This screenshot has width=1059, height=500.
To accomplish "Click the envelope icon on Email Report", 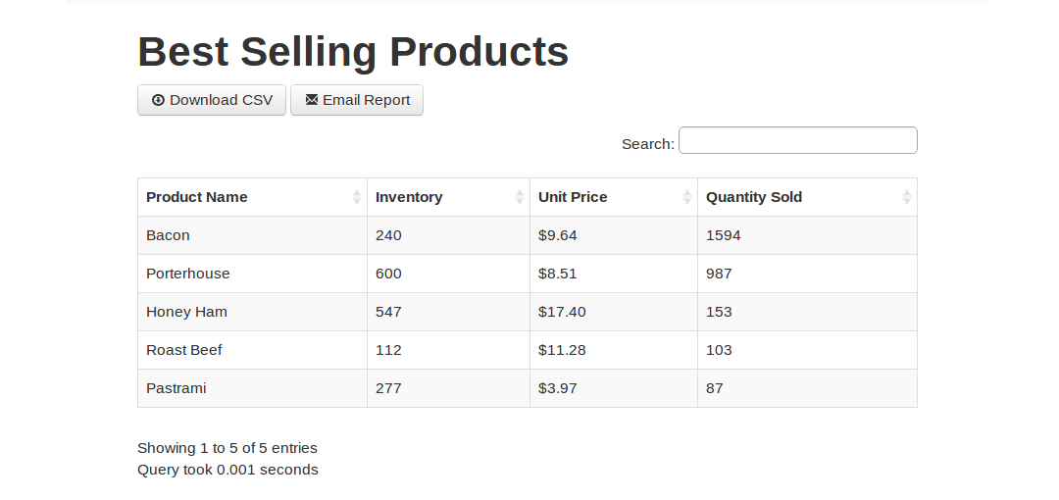I will pyautogui.click(x=312, y=100).
